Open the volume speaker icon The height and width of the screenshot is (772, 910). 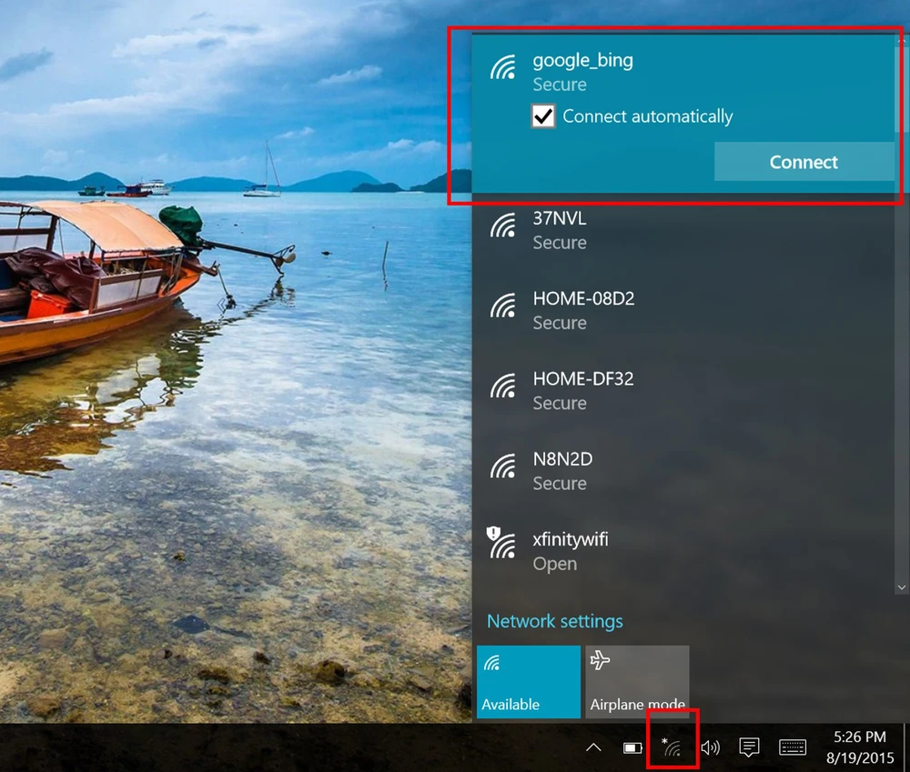[x=711, y=747]
